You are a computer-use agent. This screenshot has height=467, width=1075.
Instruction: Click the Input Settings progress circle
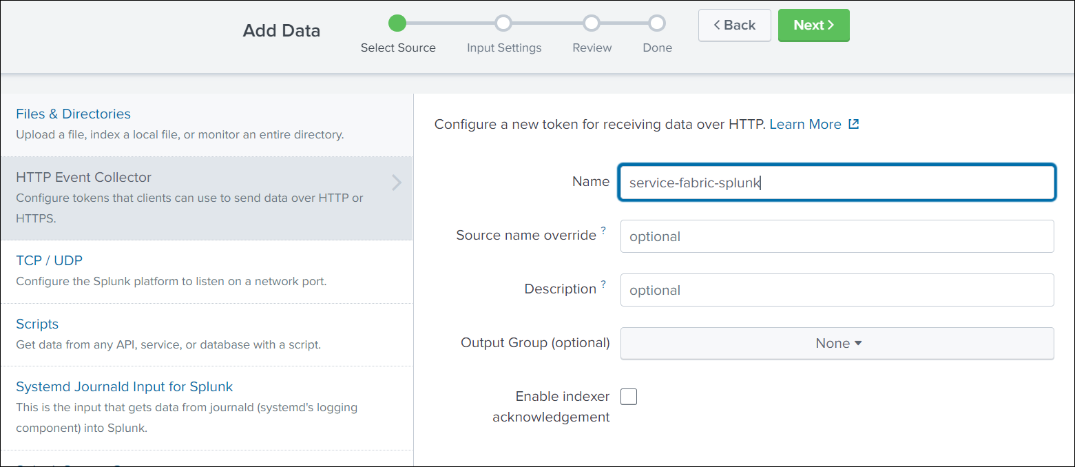click(x=503, y=23)
